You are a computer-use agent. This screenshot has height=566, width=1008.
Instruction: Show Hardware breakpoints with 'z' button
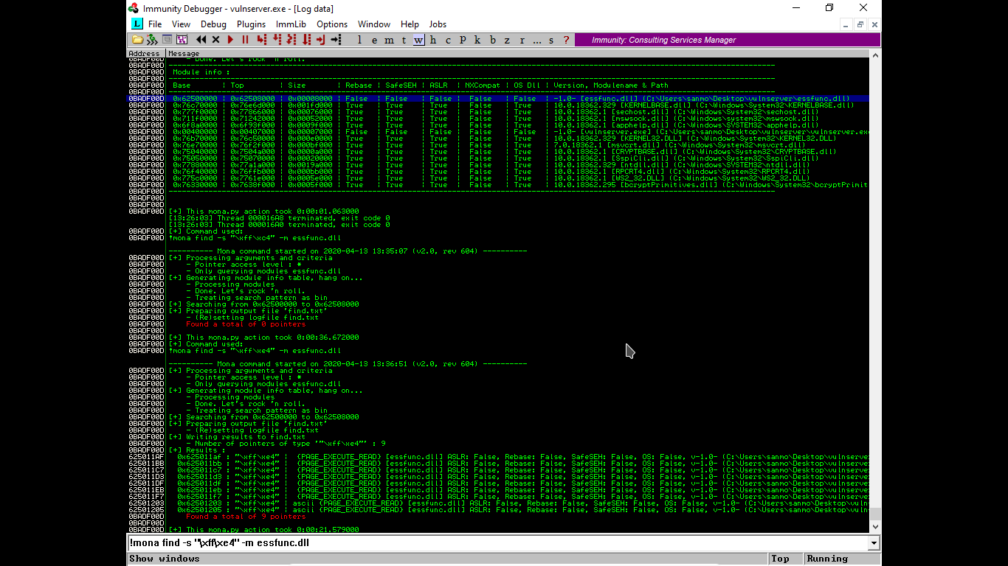(x=508, y=40)
